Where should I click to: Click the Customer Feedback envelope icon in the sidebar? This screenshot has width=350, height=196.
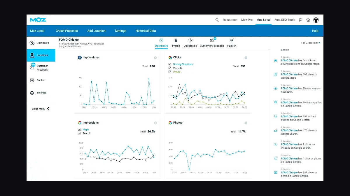(32, 67)
